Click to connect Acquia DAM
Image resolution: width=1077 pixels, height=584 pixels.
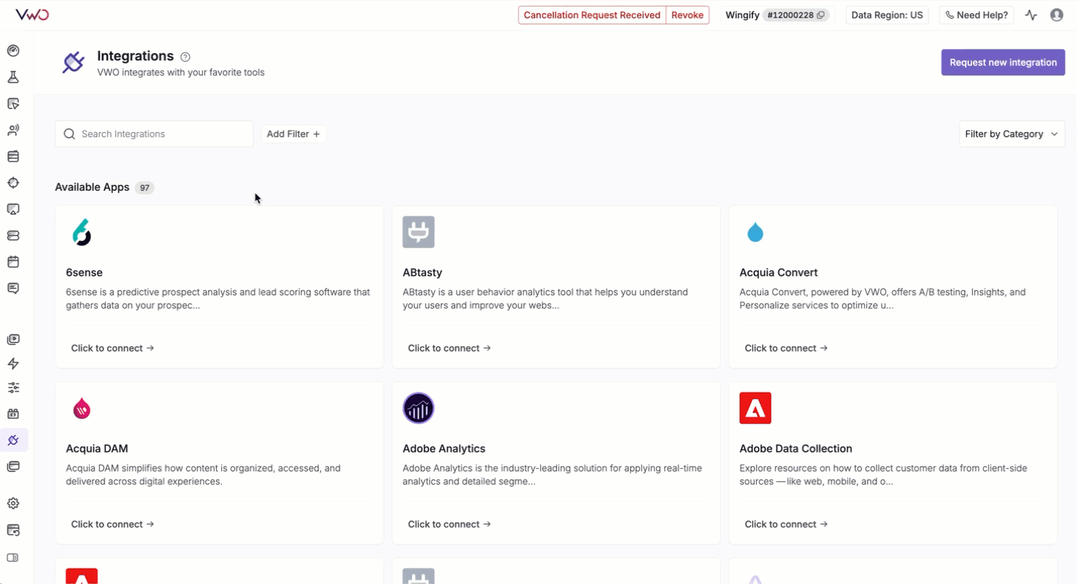[x=112, y=525]
